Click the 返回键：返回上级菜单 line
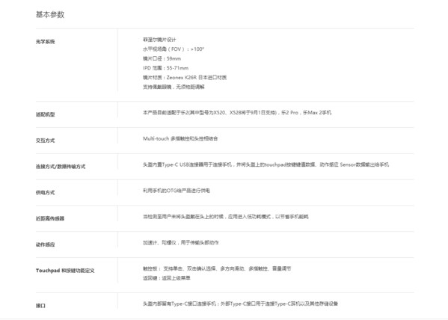The width and height of the screenshot is (448, 320). tap(167, 278)
